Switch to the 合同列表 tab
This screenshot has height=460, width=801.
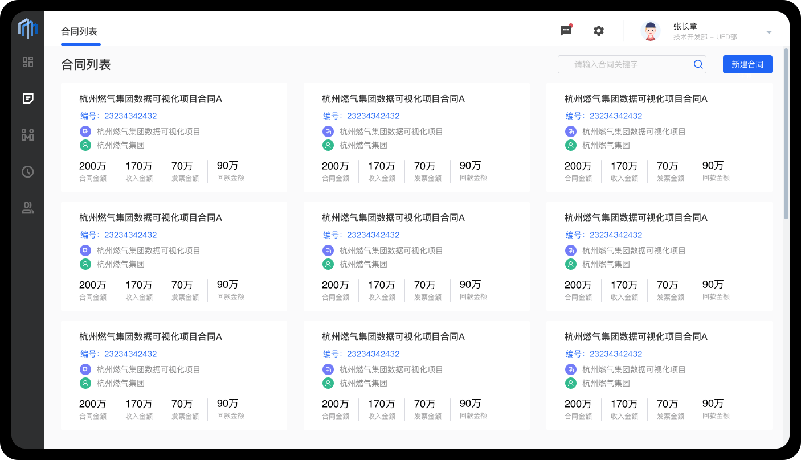tap(79, 31)
